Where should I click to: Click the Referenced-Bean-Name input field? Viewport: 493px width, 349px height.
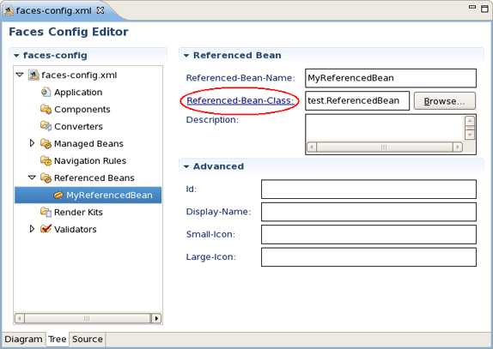click(x=391, y=78)
